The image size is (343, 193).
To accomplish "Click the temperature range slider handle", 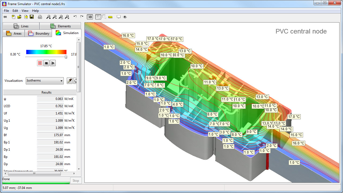I will [x=66, y=57].
